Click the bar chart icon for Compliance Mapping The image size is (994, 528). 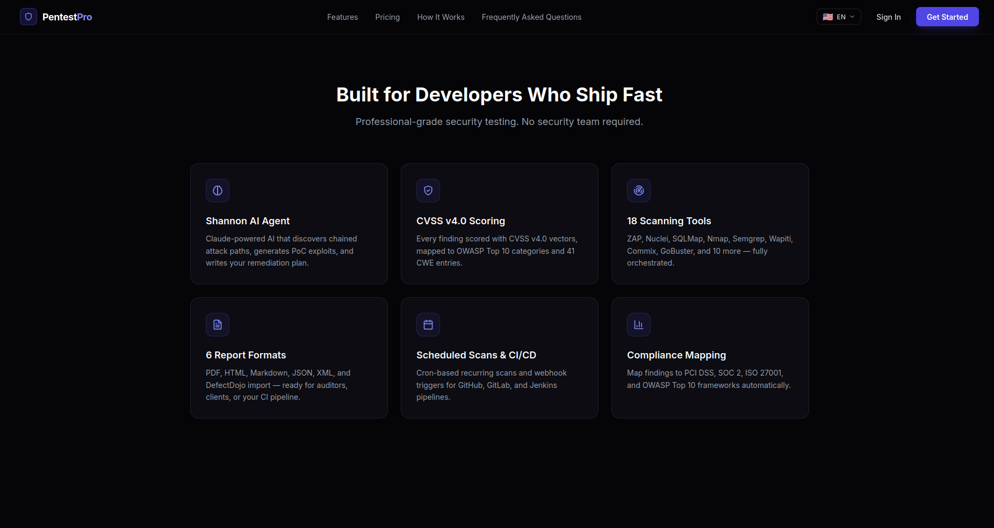(x=639, y=325)
